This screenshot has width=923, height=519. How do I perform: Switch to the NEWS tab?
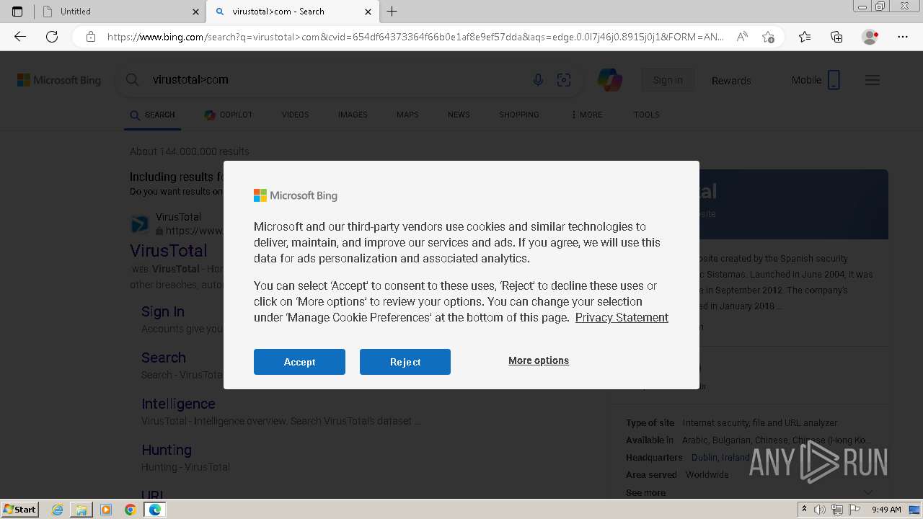(459, 115)
